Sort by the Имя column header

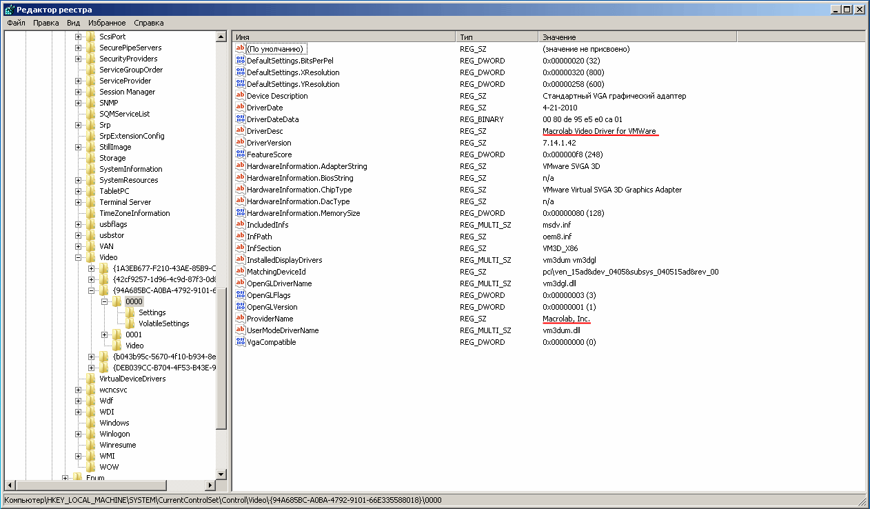(x=344, y=37)
